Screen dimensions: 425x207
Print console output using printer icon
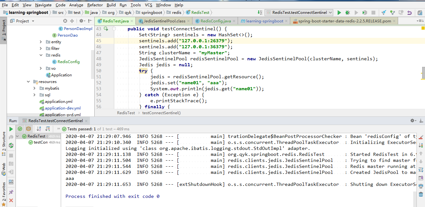click(421, 186)
